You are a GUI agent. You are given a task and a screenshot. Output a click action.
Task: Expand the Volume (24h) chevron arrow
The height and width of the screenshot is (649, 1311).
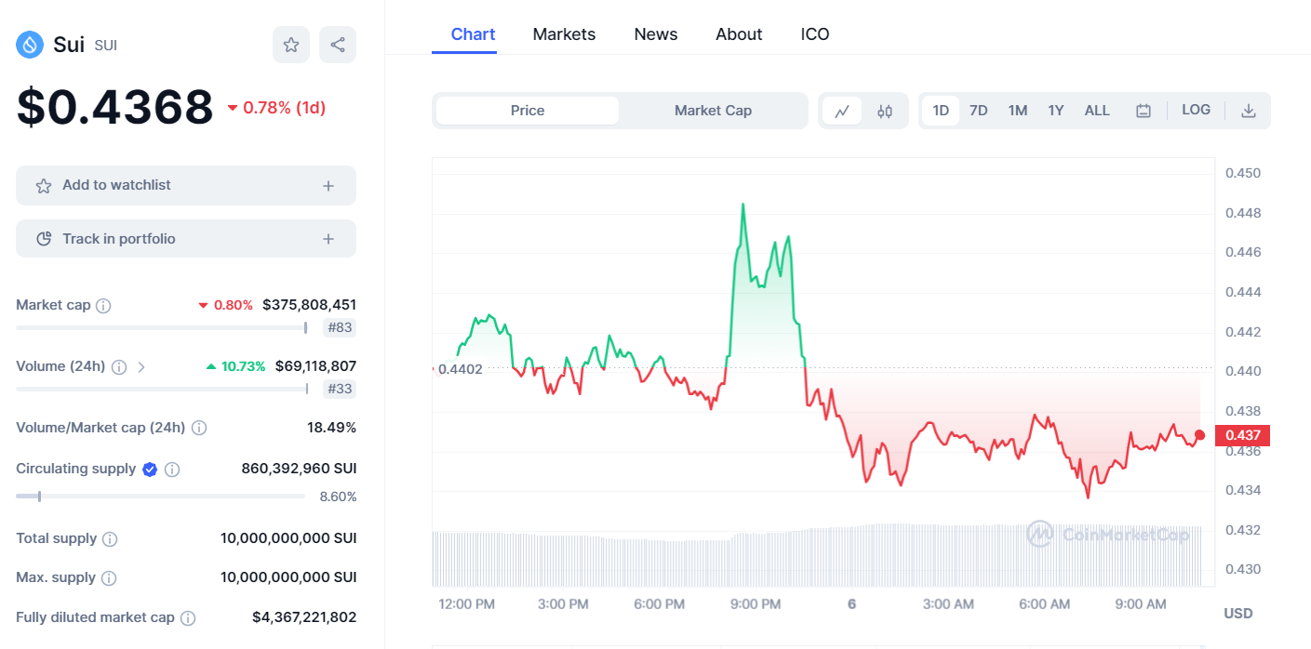point(141,367)
